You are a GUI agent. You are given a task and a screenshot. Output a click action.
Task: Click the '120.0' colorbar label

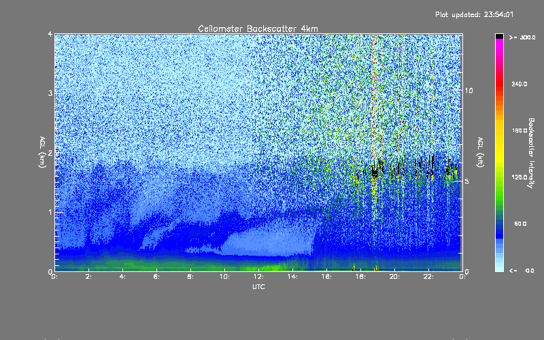click(x=520, y=177)
